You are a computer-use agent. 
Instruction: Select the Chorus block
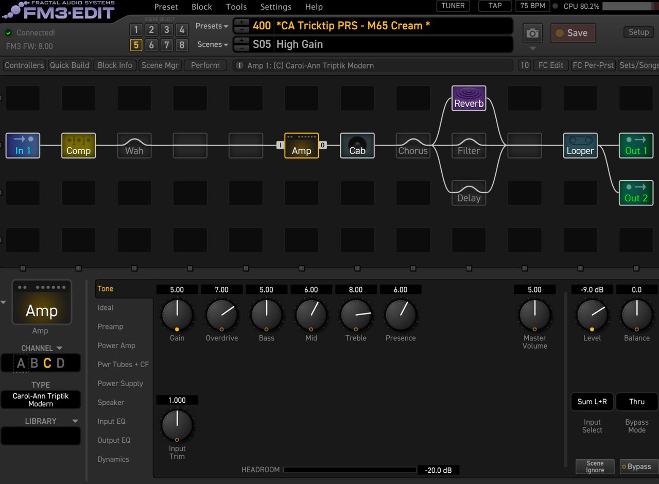tap(413, 145)
